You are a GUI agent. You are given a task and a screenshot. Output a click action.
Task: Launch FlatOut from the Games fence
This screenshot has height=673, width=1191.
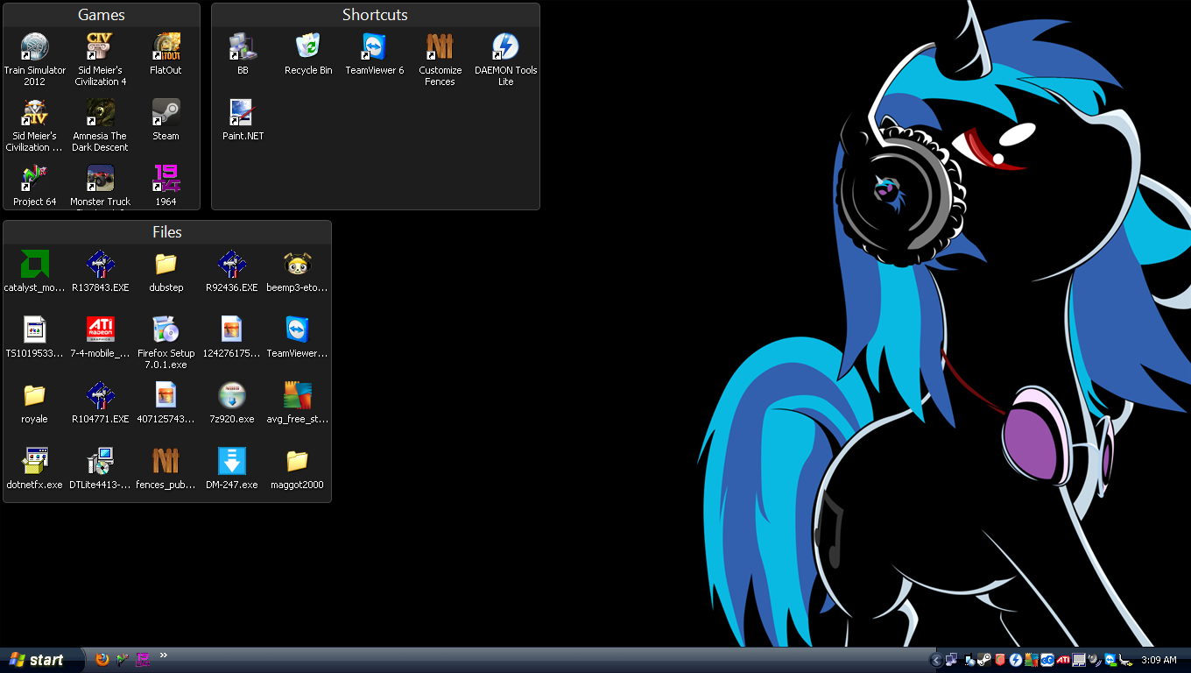(166, 47)
